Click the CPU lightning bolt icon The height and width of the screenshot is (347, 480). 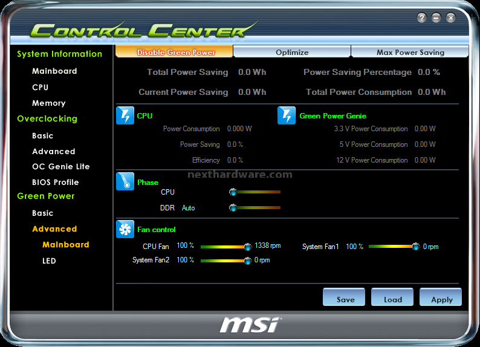coord(125,115)
